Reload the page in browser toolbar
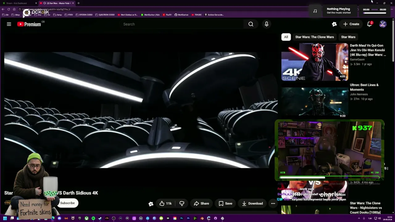Viewport: 395px width, 222px height. 9,9
